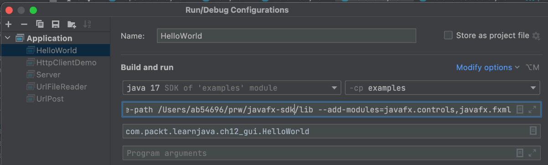Open gear settings next to Store as project file

tap(536, 35)
